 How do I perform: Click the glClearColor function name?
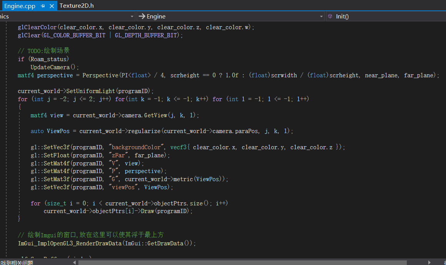[x=37, y=27]
